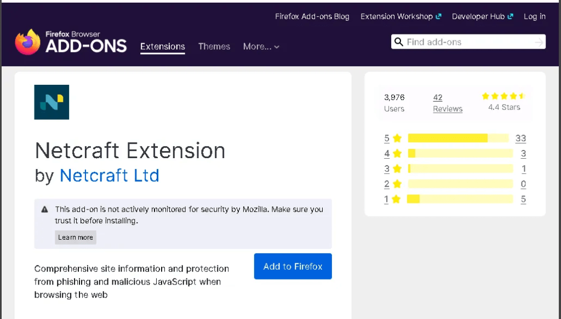Viewport: 561px width, 319px height.
Task: Expand the More… dropdown menu
Action: [261, 47]
